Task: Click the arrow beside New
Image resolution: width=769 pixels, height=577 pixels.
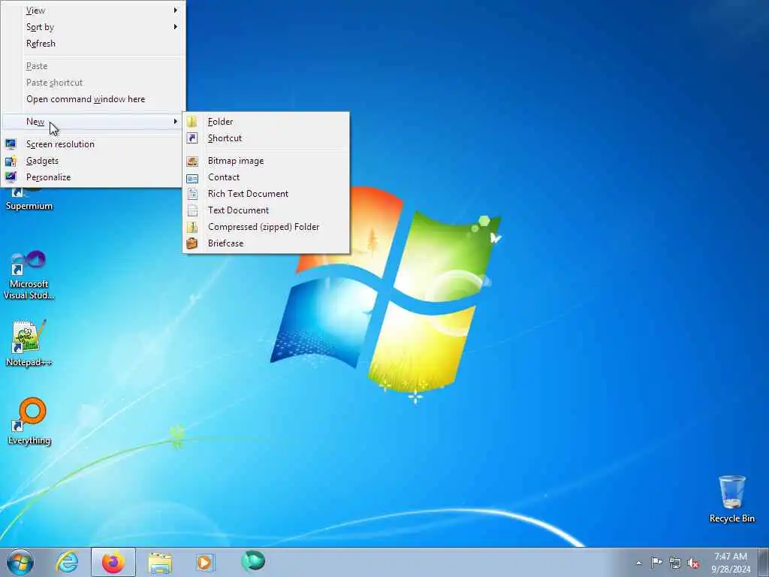Action: [176, 122]
